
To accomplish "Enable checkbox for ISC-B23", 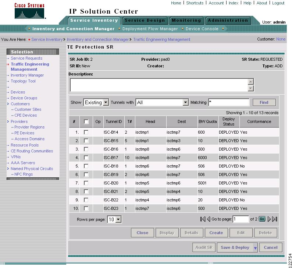I will pyautogui.click(x=86, y=208).
